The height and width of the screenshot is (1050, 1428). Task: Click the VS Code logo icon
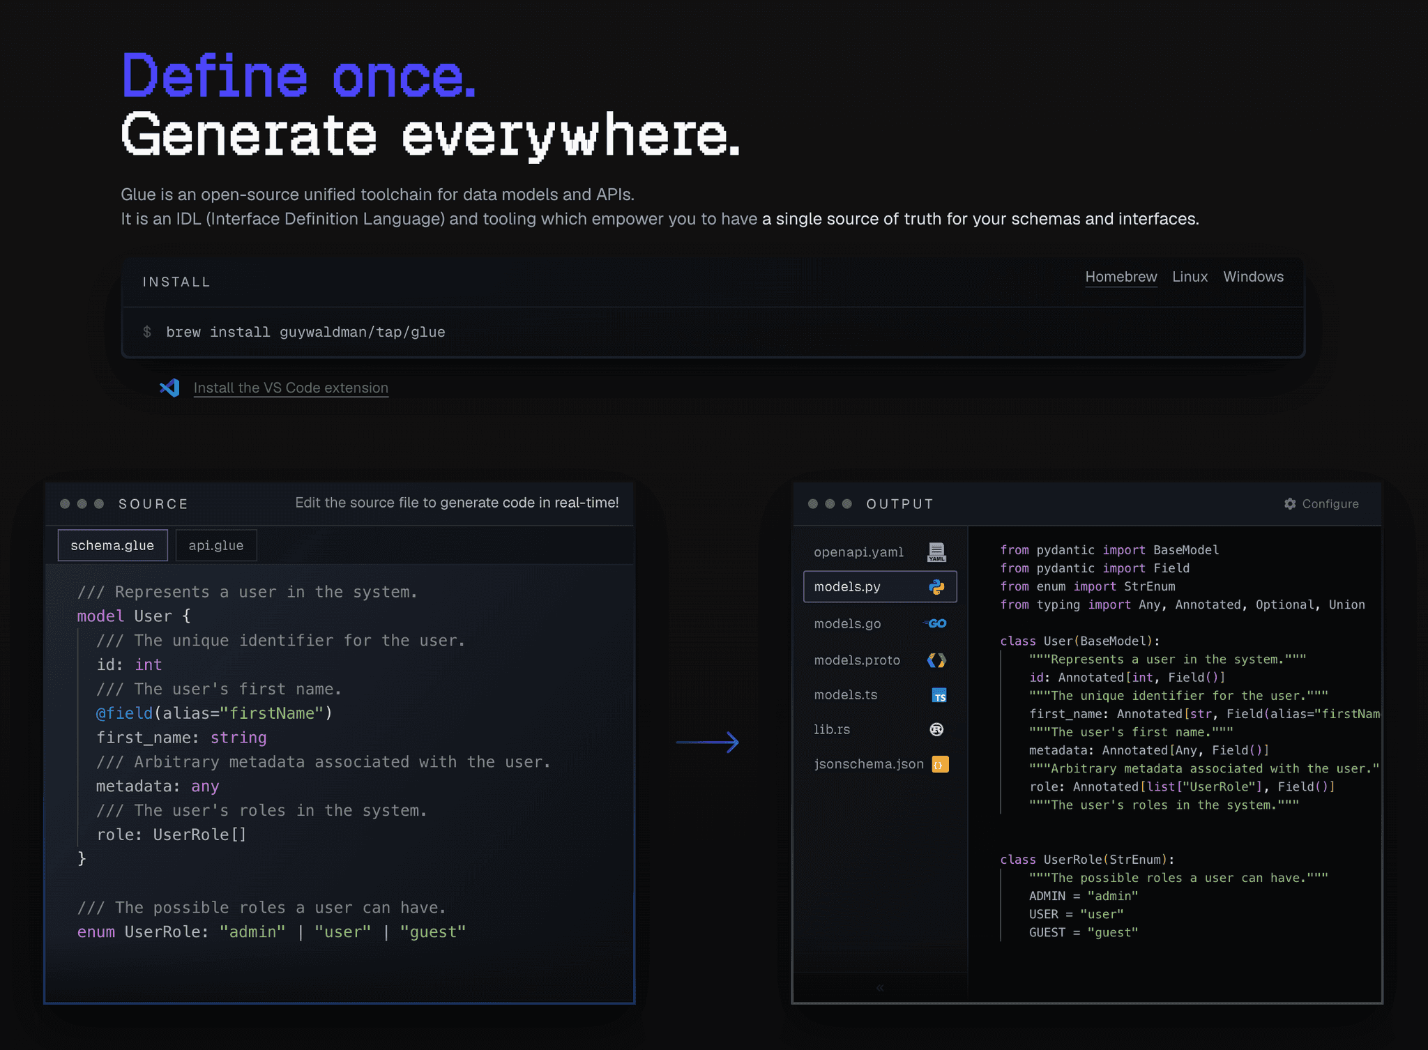pos(169,388)
